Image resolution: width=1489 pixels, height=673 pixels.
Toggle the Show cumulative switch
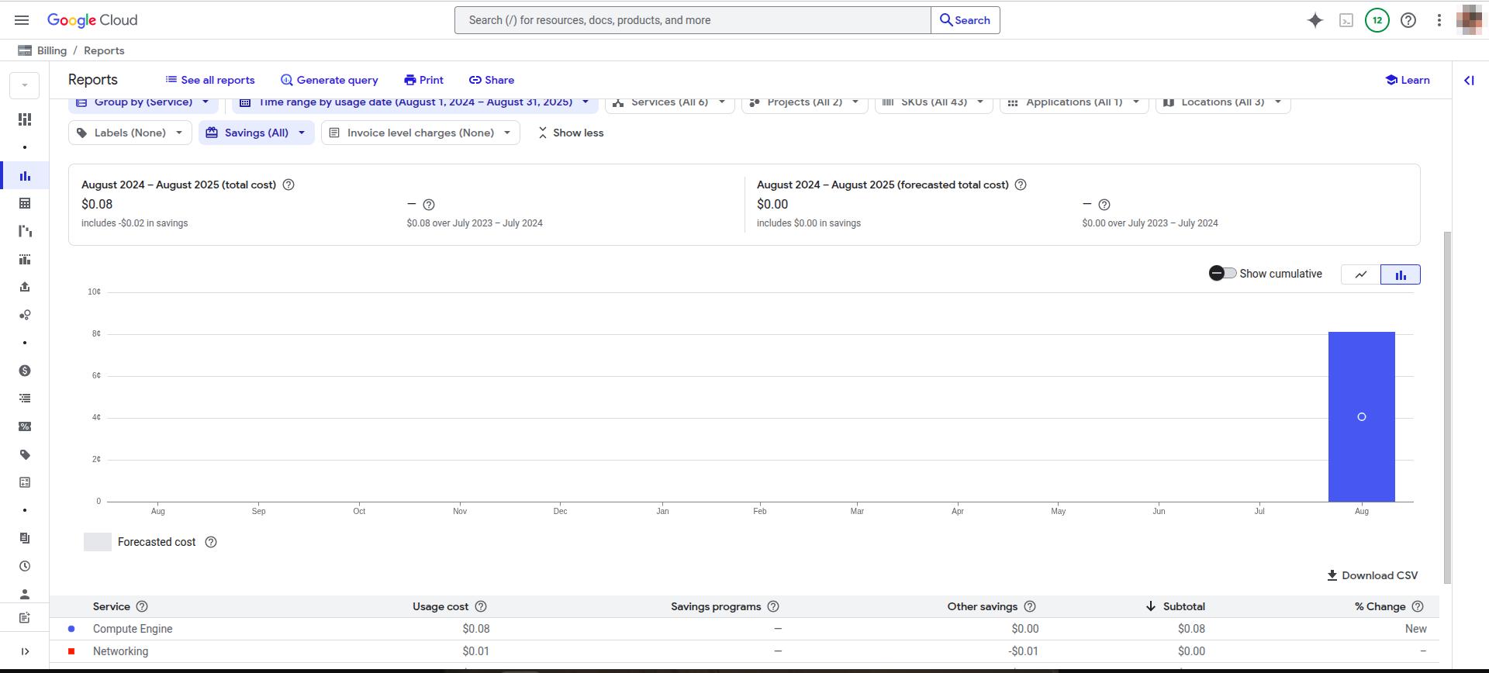pos(1222,273)
